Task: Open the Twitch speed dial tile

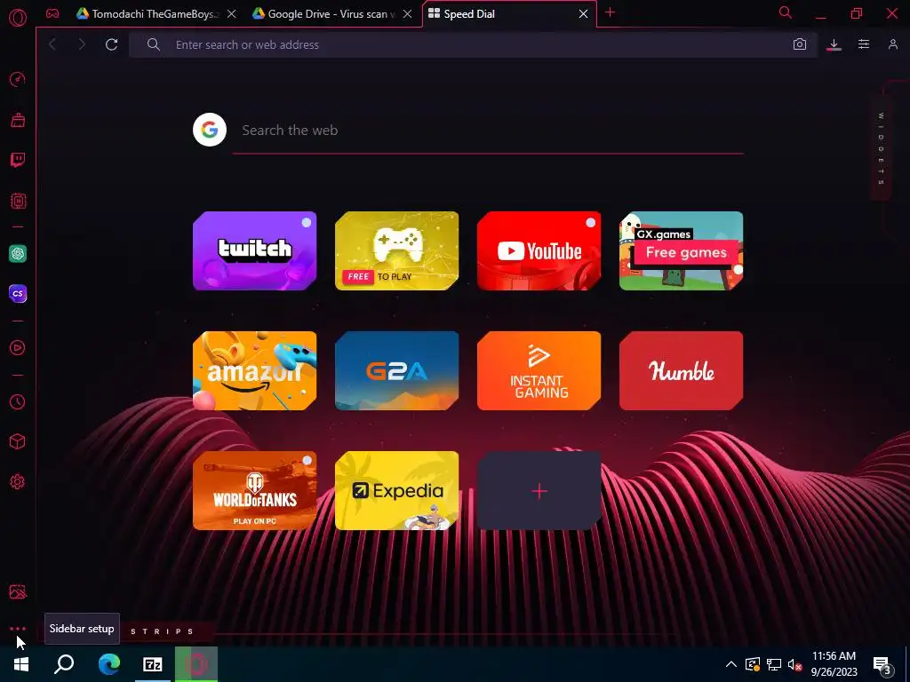Action: pyautogui.click(x=255, y=250)
